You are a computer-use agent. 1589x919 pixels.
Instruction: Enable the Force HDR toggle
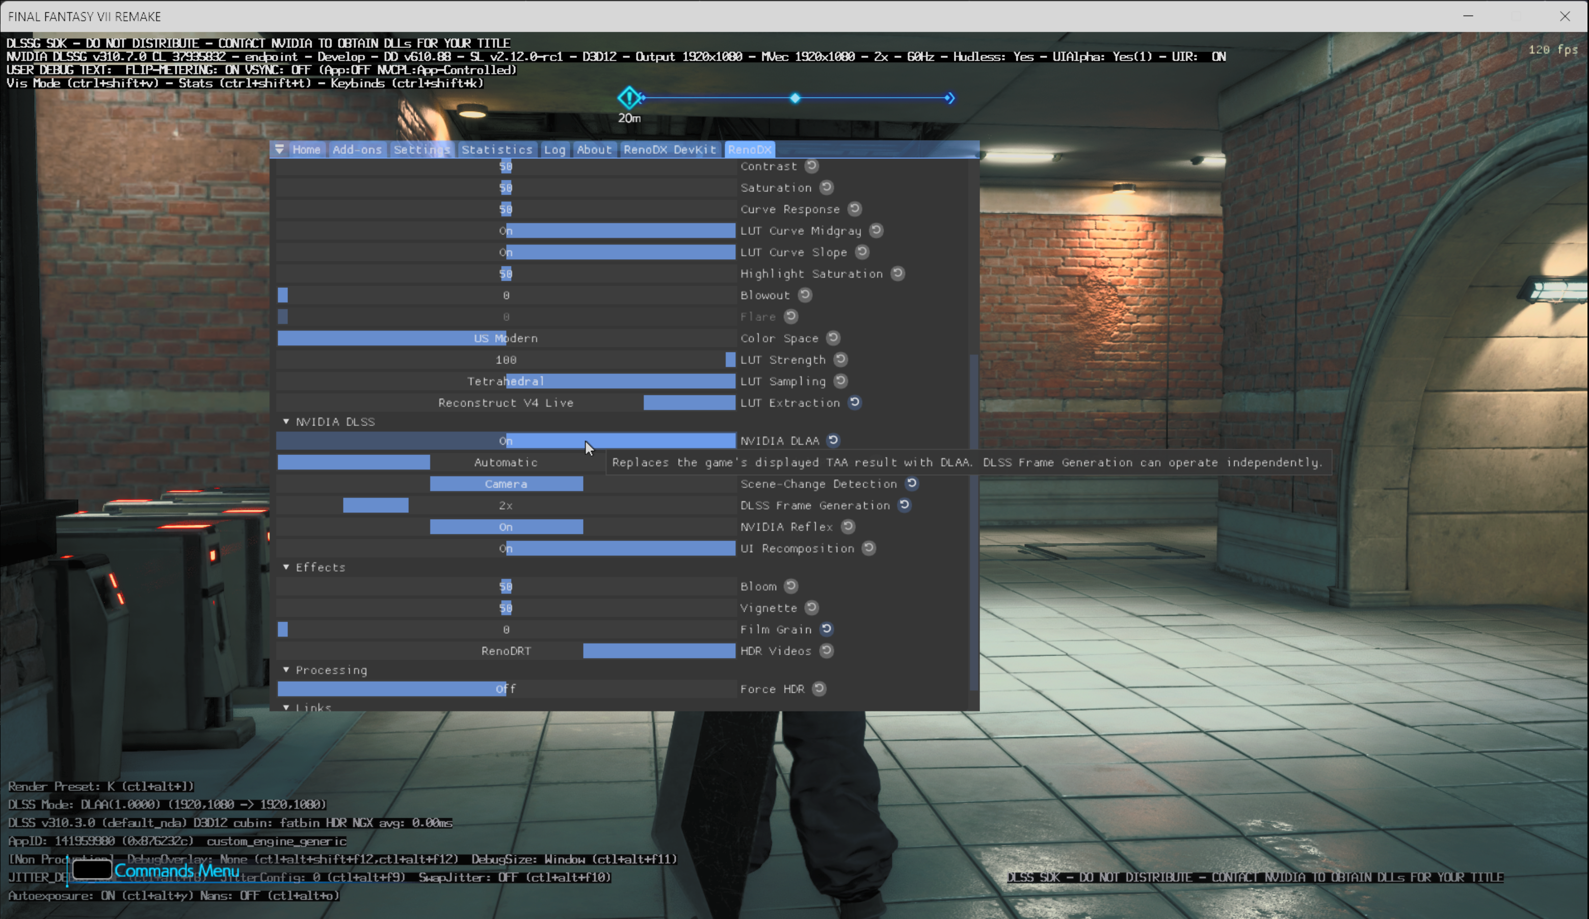[x=507, y=689]
